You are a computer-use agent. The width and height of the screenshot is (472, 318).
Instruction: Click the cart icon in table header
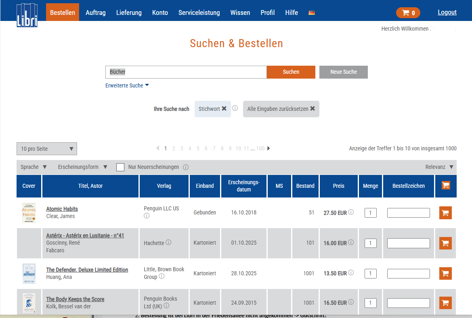coord(446,185)
